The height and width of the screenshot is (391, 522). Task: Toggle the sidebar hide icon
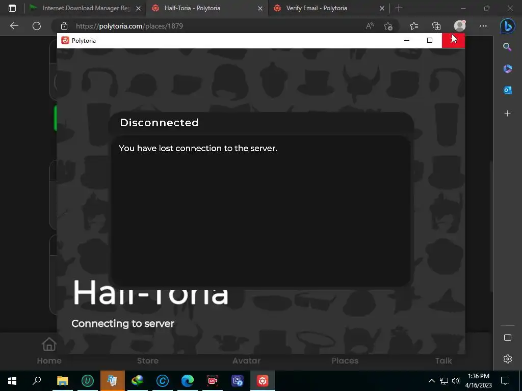(x=507, y=338)
